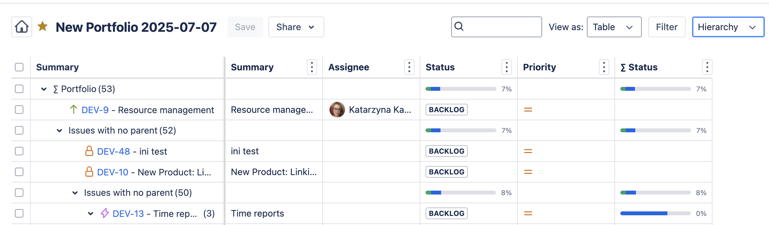
Task: Check the box for the DEV-9 row
Action: click(x=19, y=110)
